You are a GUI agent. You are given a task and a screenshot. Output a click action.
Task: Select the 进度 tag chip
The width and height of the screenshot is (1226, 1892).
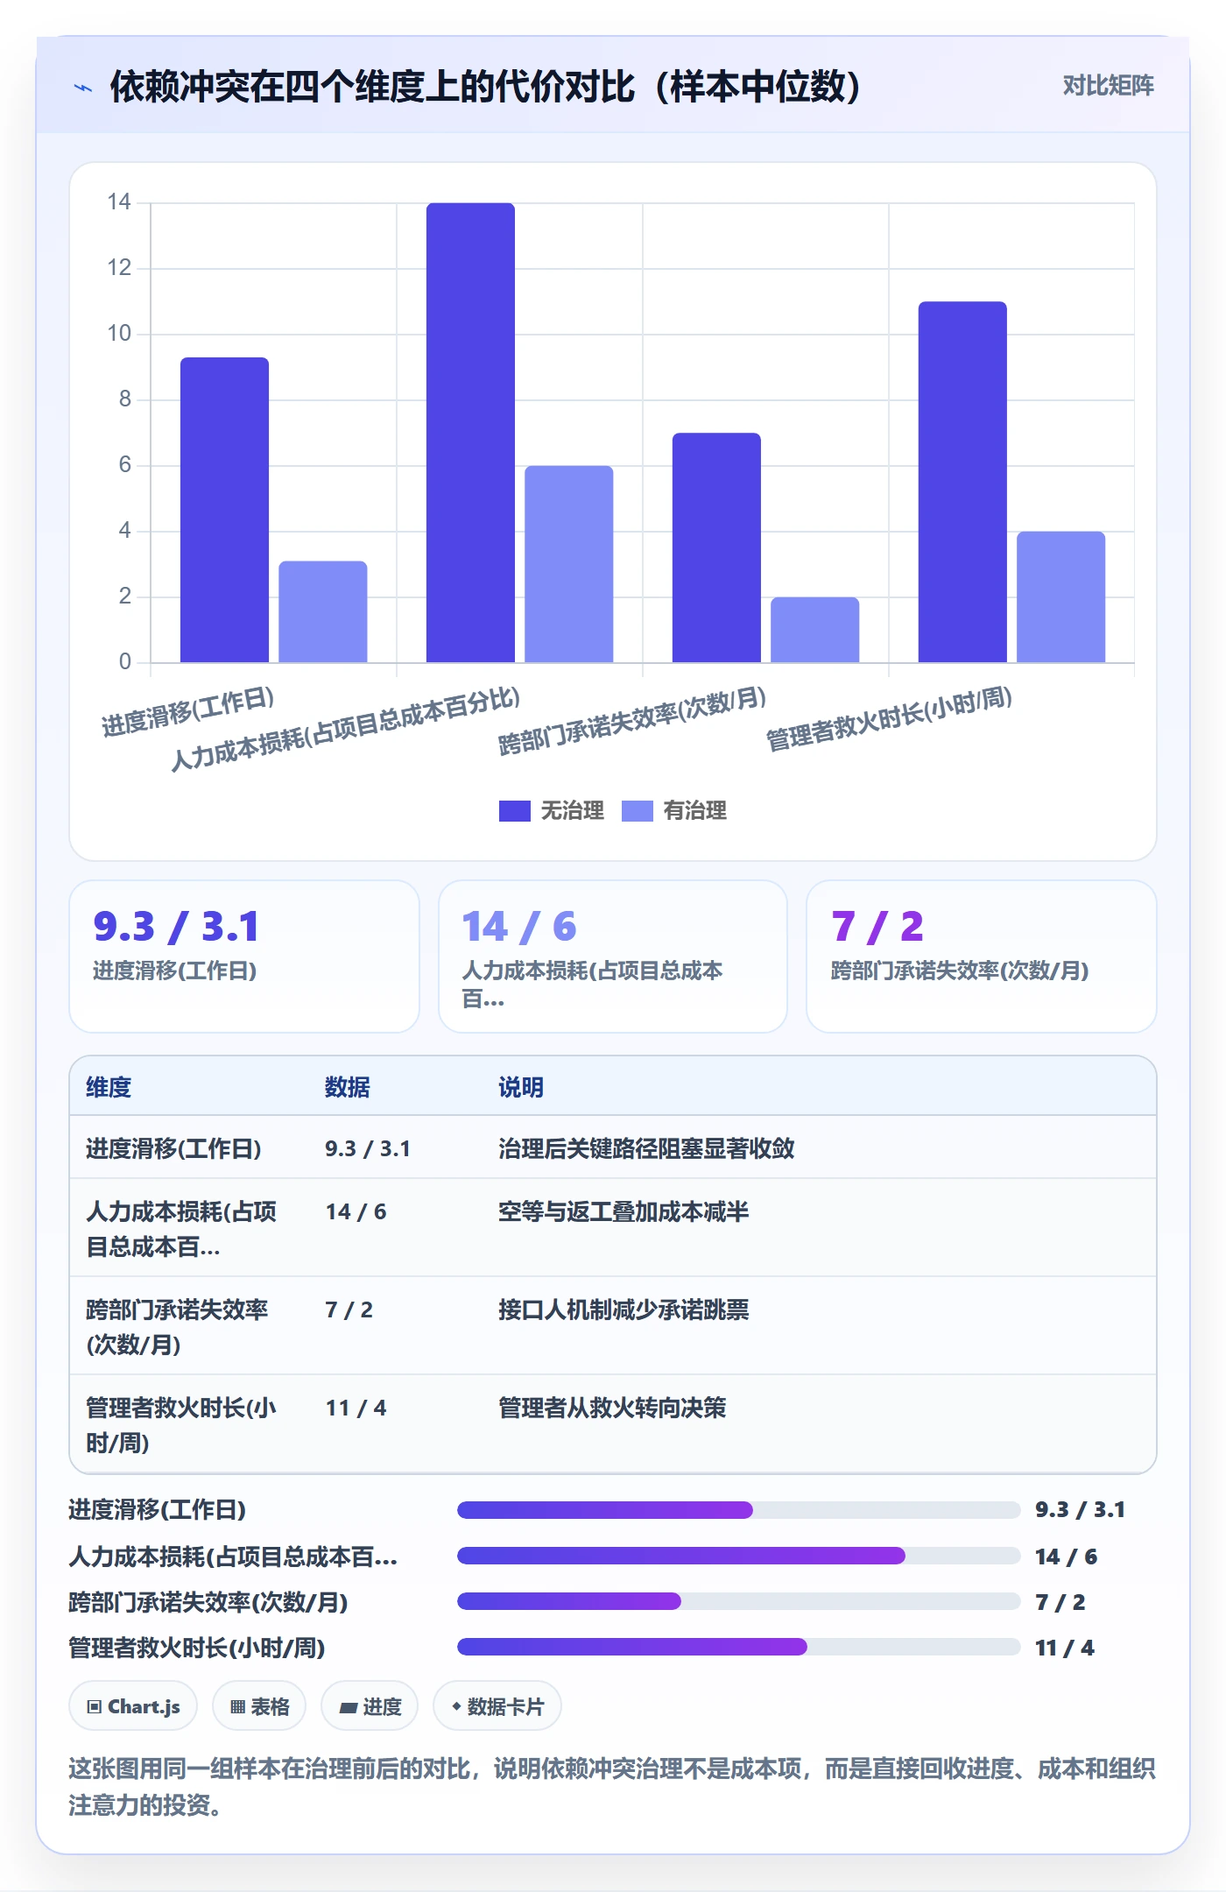370,1705
